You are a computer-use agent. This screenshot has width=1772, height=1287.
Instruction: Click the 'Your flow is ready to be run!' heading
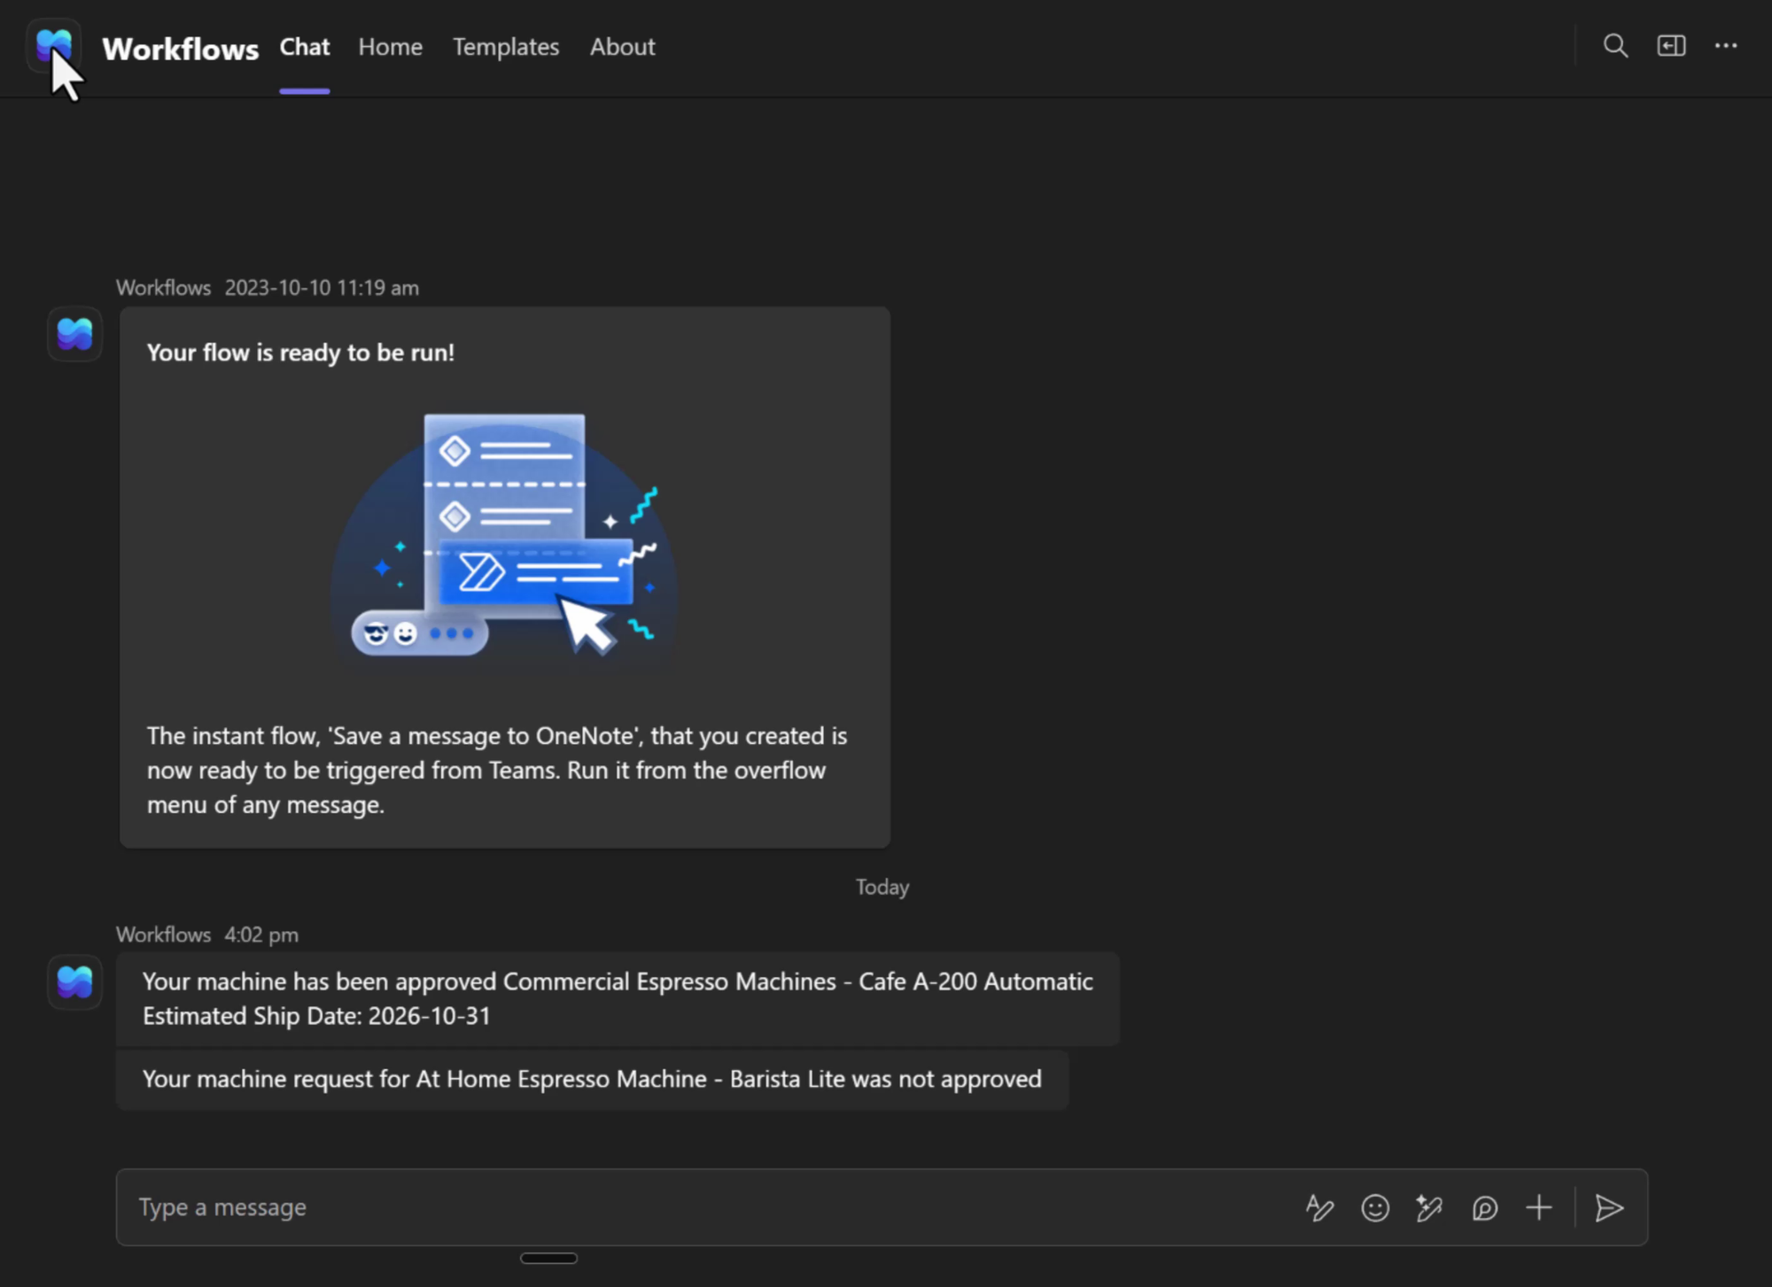(300, 353)
